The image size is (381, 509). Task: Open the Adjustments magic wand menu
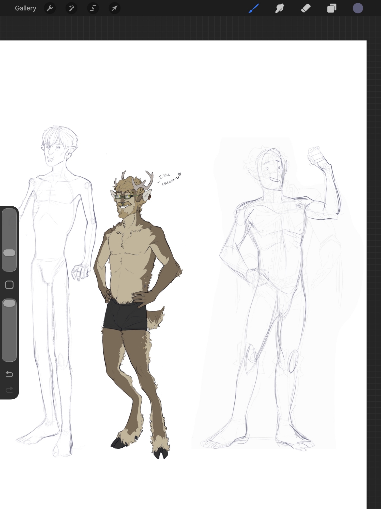point(71,8)
